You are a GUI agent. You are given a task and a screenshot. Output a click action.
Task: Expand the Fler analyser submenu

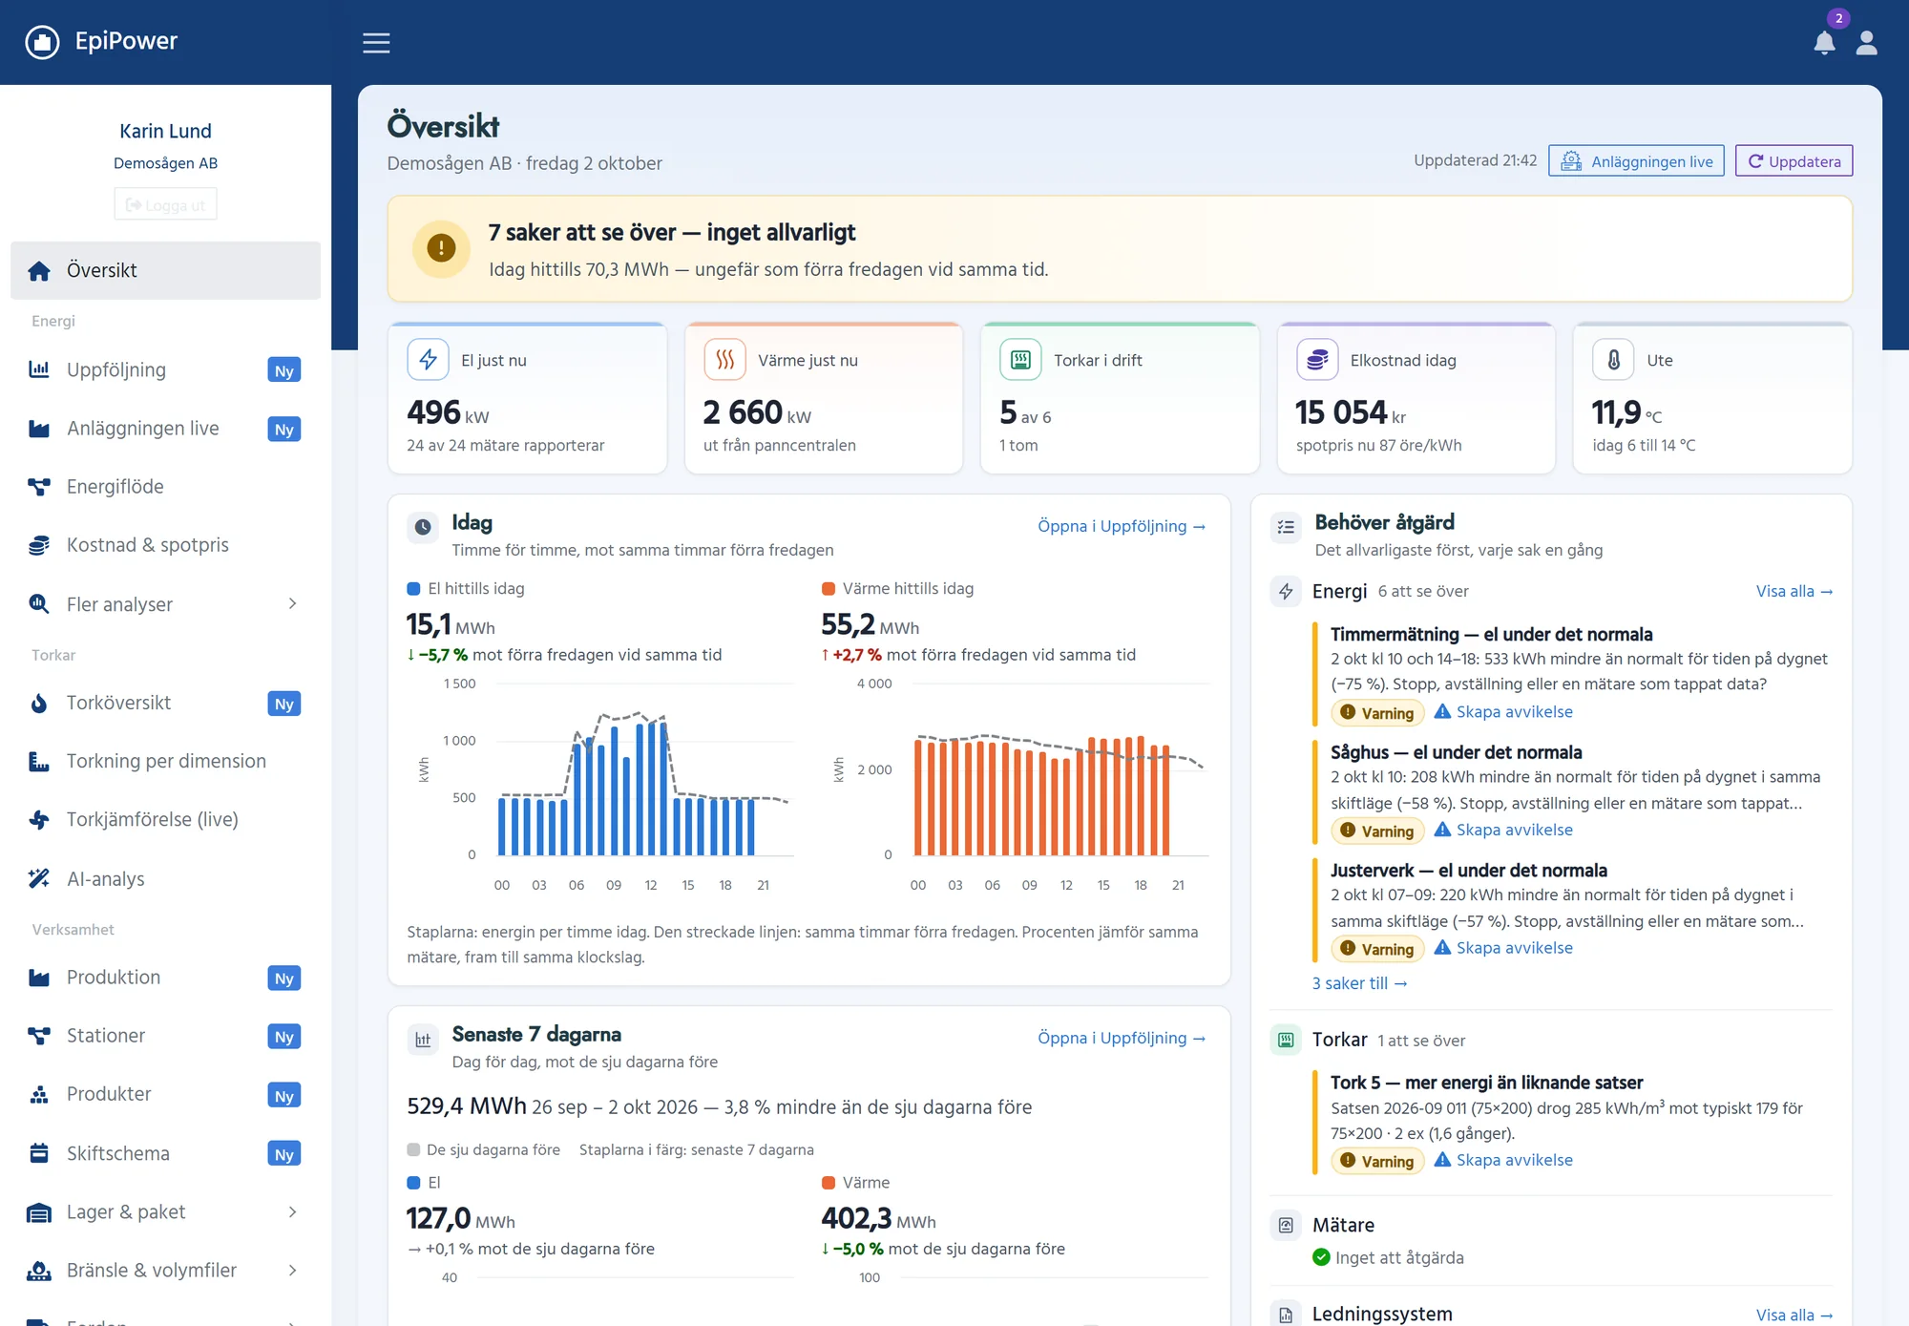165,604
